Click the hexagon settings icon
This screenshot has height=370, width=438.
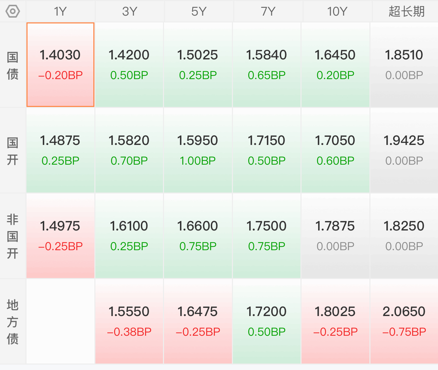point(13,12)
